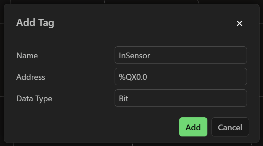The width and height of the screenshot is (263, 146).
Task: Edit the tag address value
Action: coord(180,77)
